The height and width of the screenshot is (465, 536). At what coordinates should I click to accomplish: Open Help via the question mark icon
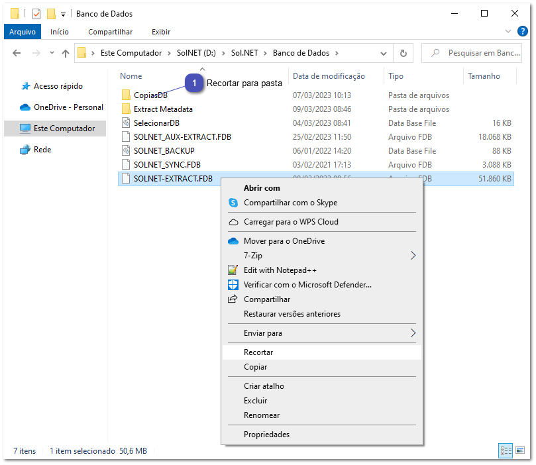(x=523, y=31)
